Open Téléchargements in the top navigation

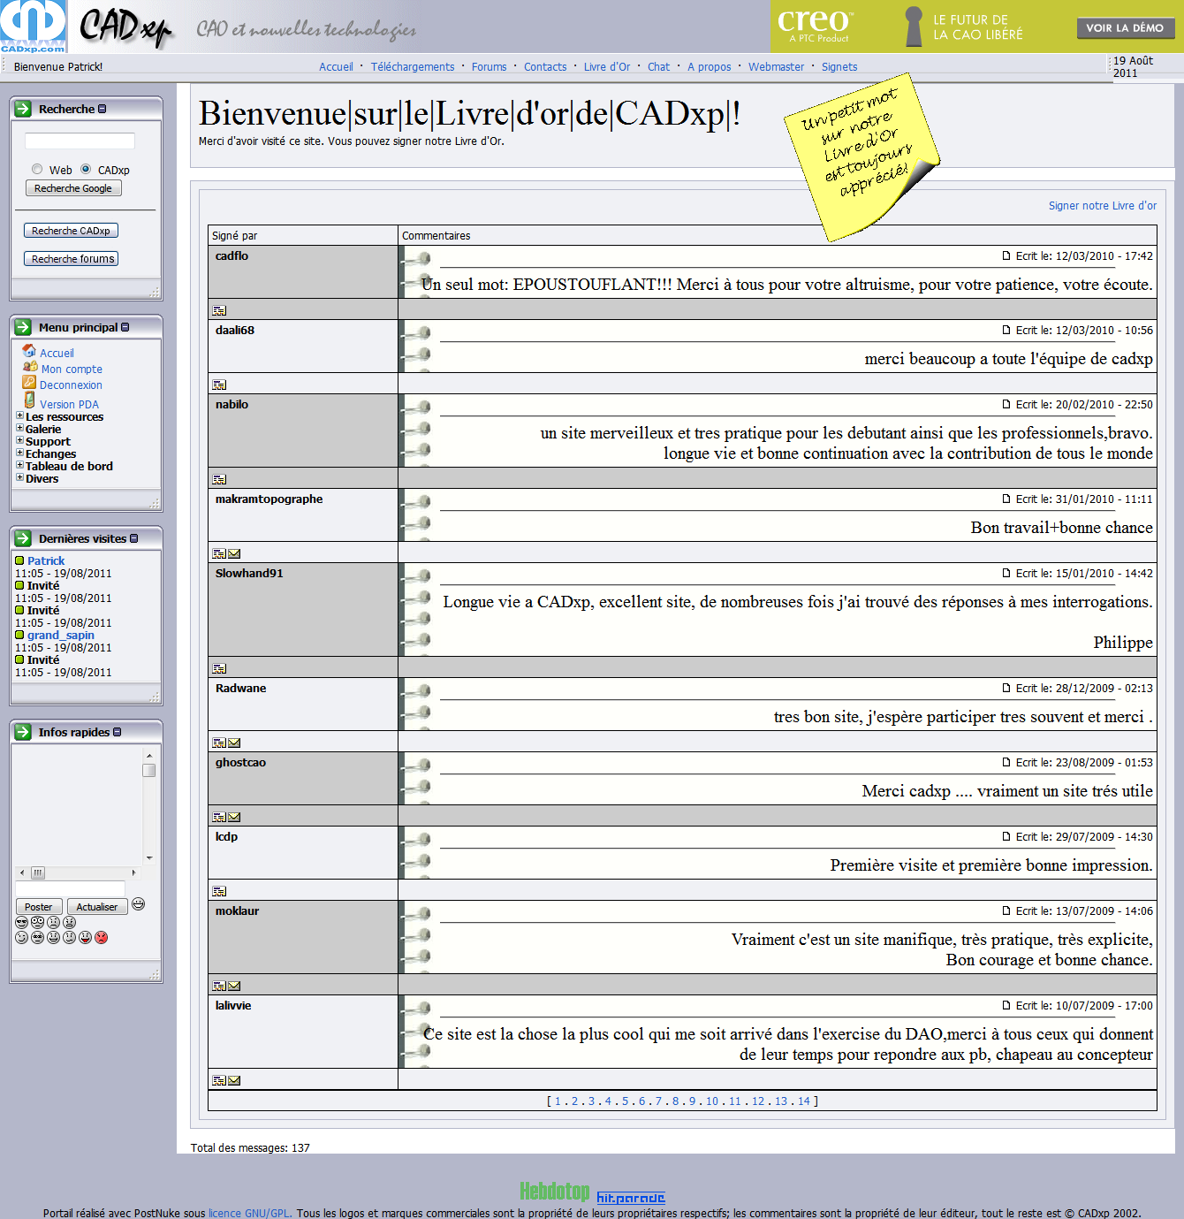tap(412, 67)
